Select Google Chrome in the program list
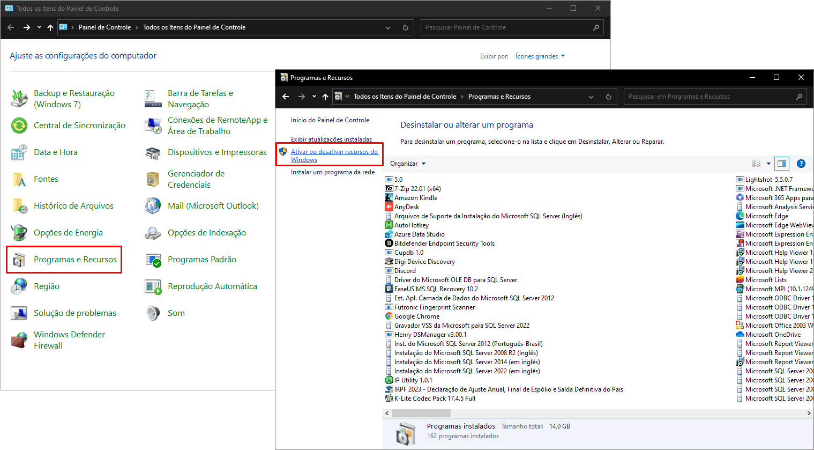The height and width of the screenshot is (450, 814). coord(416,316)
